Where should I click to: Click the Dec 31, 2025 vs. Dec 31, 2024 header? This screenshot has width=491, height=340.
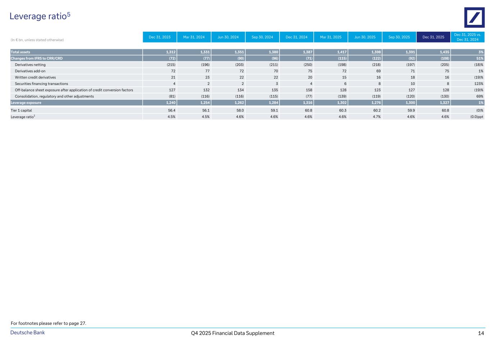(x=467, y=37)
